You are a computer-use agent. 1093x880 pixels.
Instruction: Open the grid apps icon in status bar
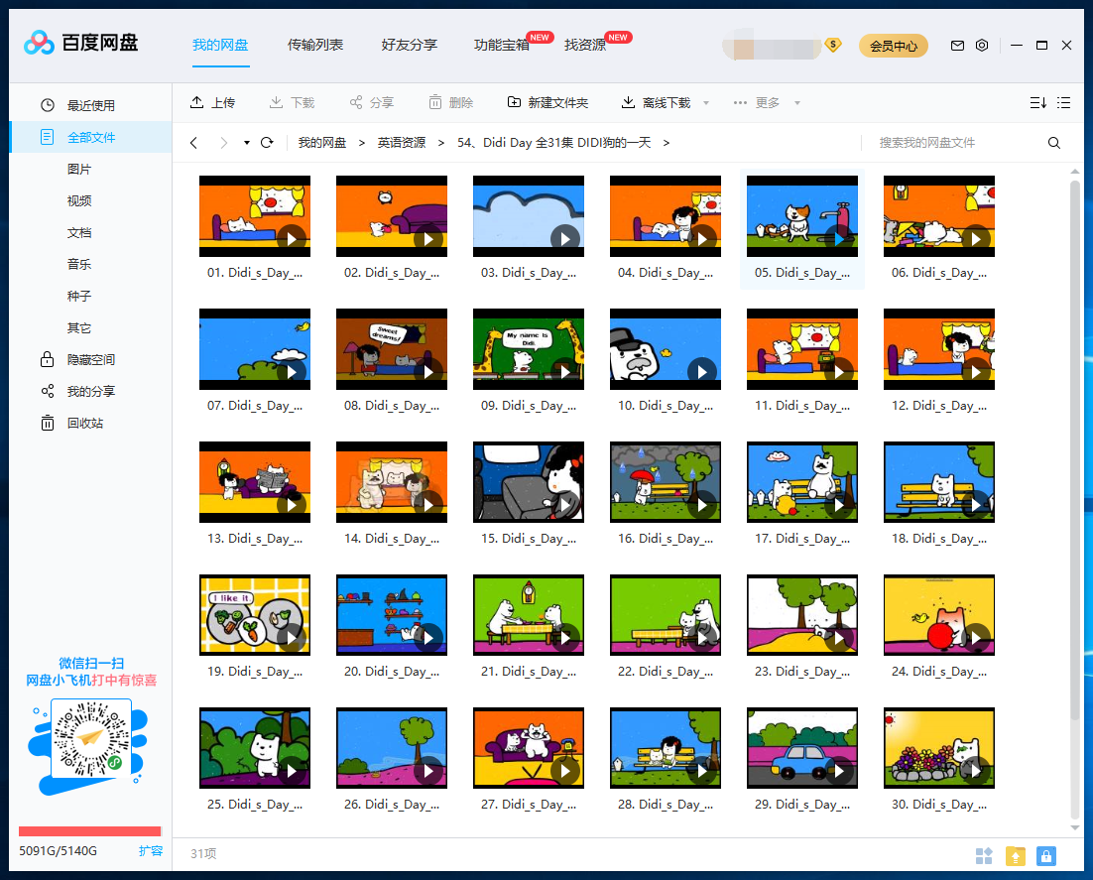[x=984, y=855]
